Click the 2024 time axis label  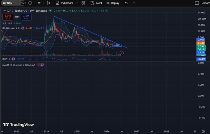pos(46,132)
